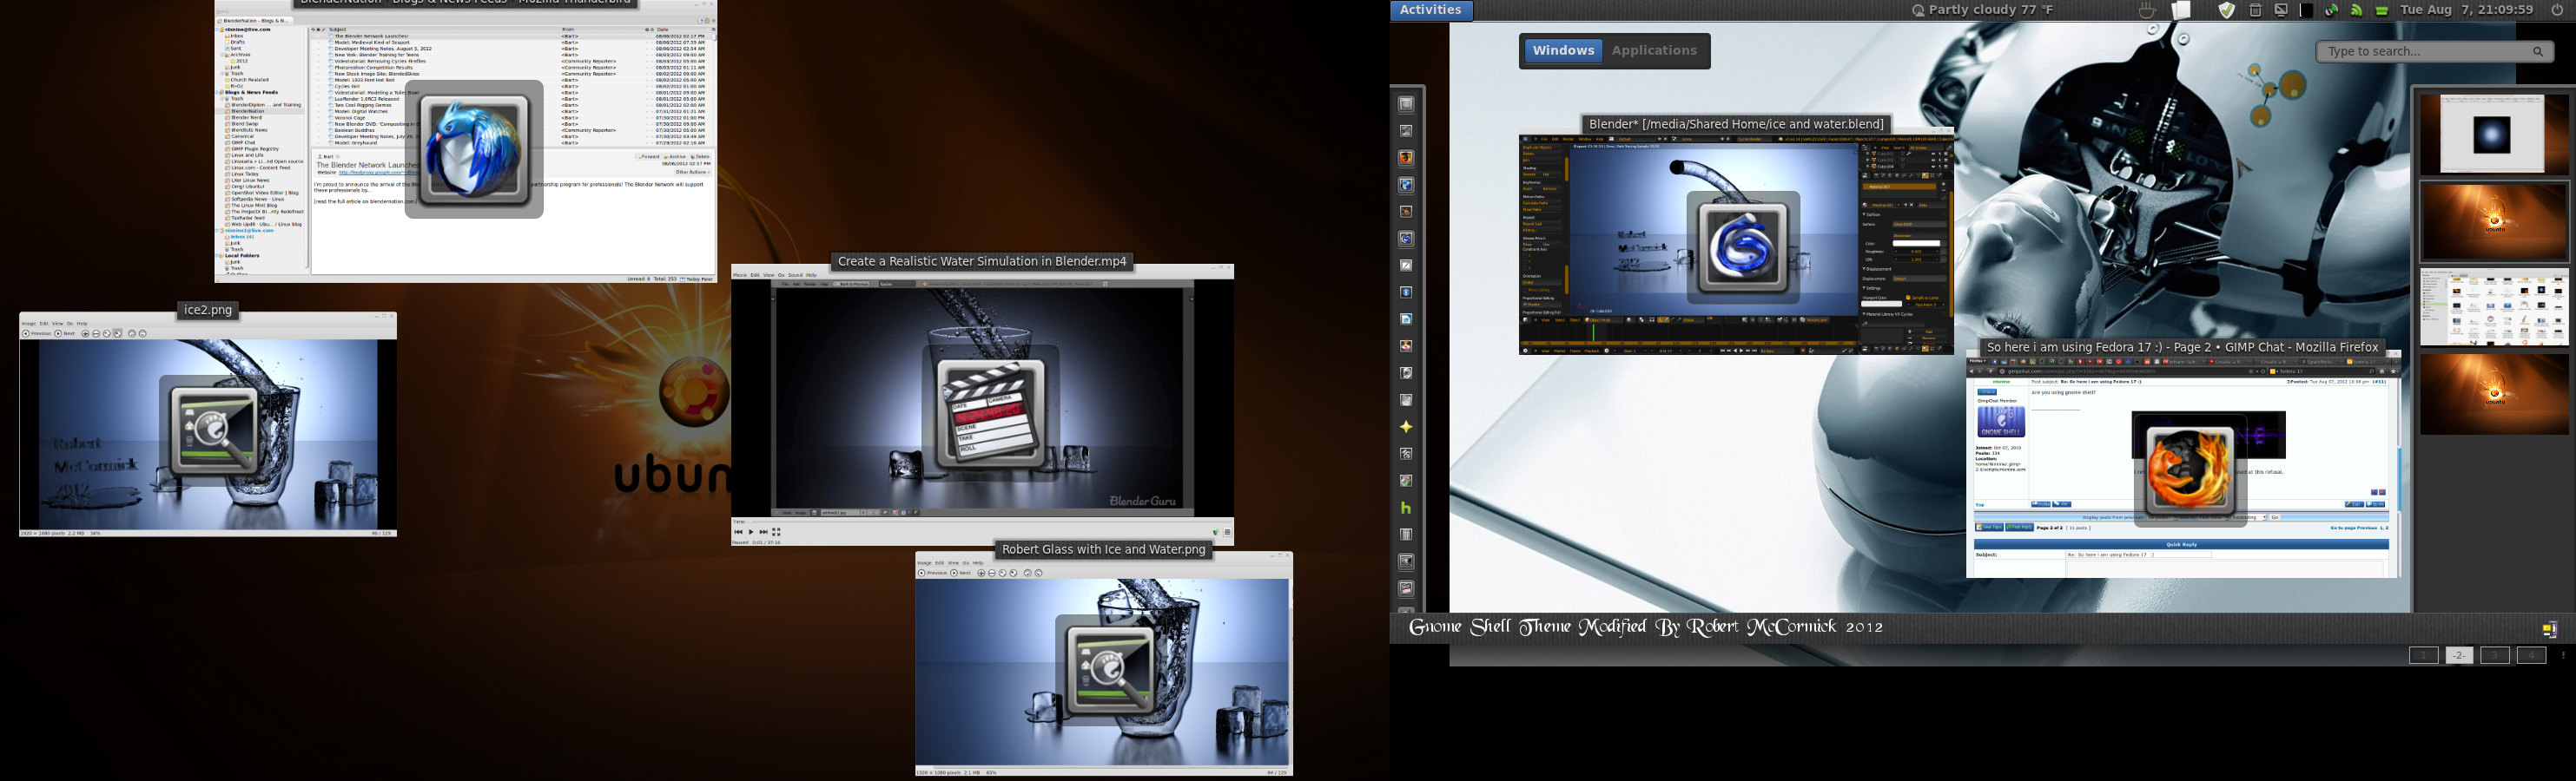
Task: Select the Mozilla Thunderbird mail window
Action: pyautogui.click(x=466, y=141)
